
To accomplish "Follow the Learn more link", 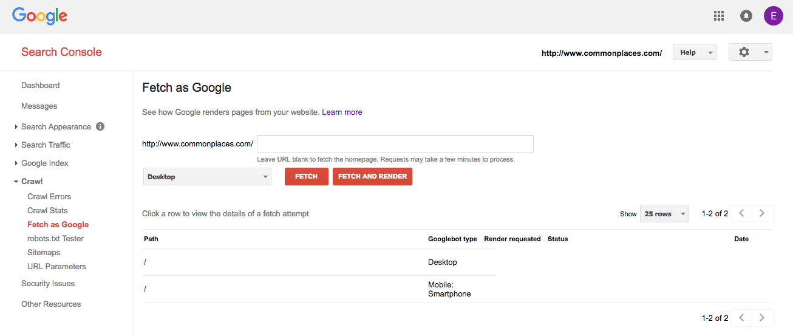I will point(342,112).
